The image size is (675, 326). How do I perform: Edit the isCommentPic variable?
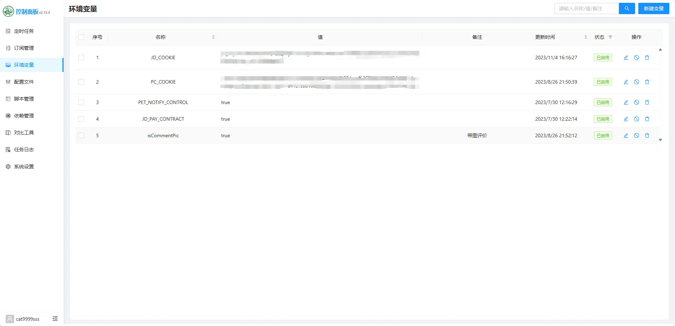pyautogui.click(x=626, y=135)
